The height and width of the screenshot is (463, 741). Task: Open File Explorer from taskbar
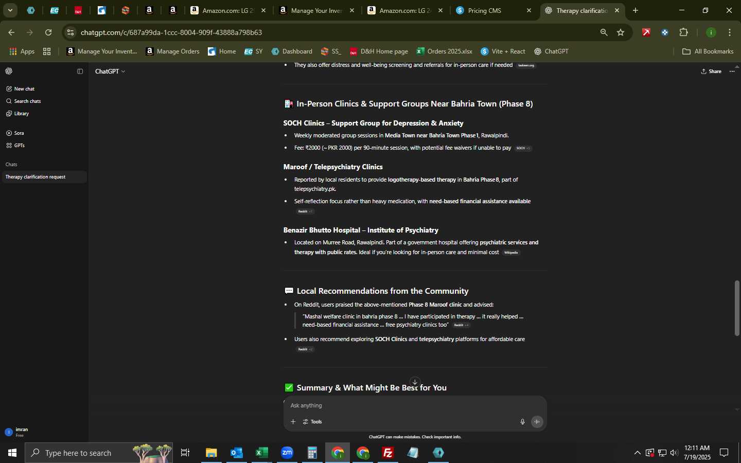(211, 453)
